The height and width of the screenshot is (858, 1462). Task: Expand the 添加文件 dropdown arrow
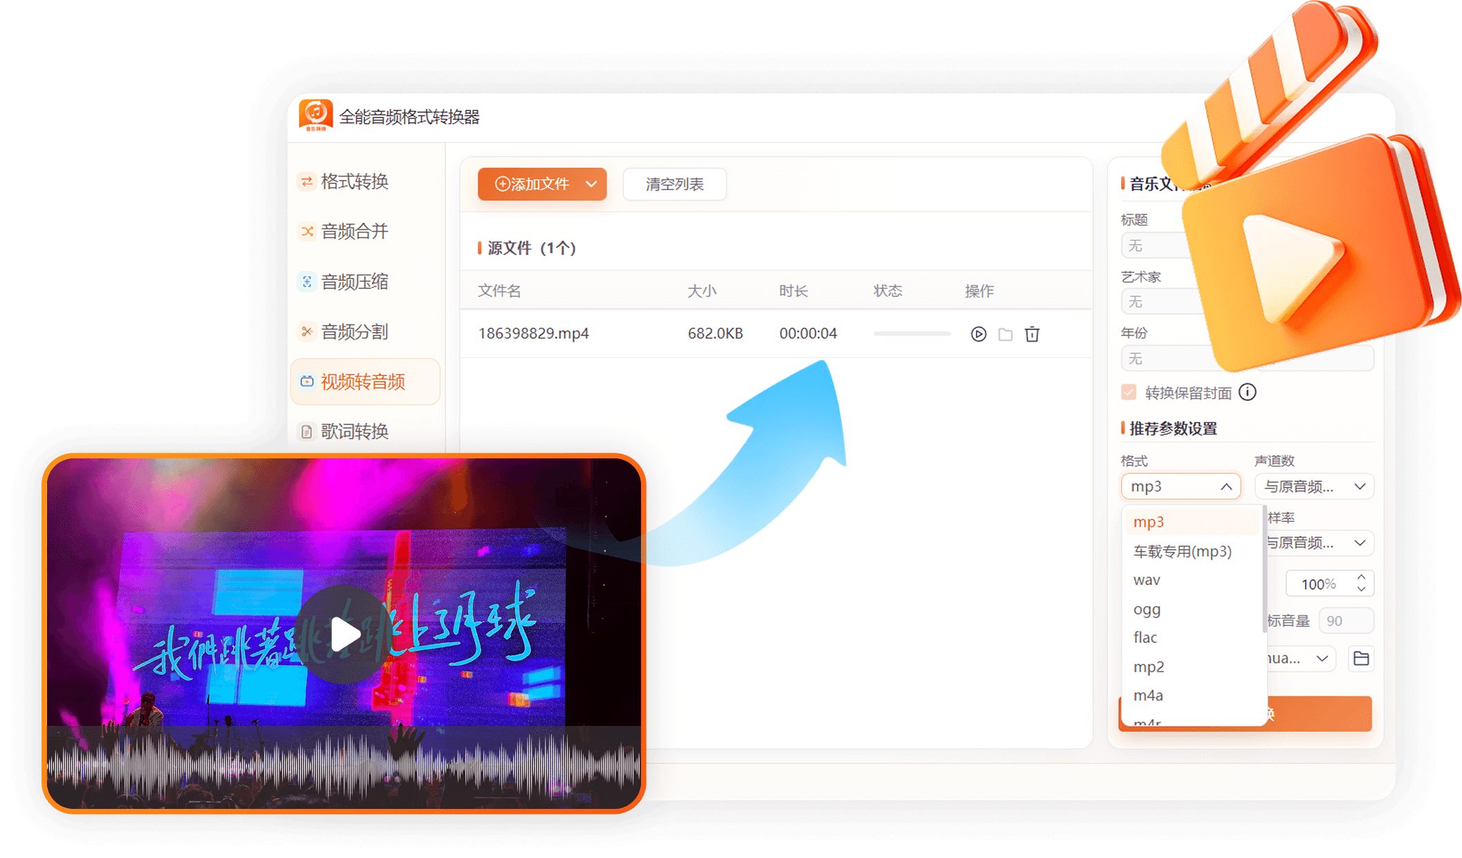pos(591,184)
